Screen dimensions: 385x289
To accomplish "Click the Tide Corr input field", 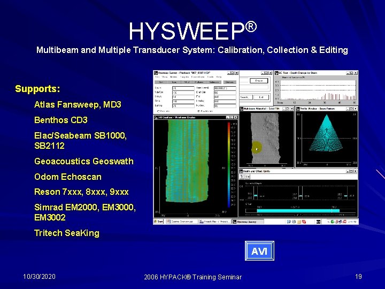I will (x=183, y=93).
